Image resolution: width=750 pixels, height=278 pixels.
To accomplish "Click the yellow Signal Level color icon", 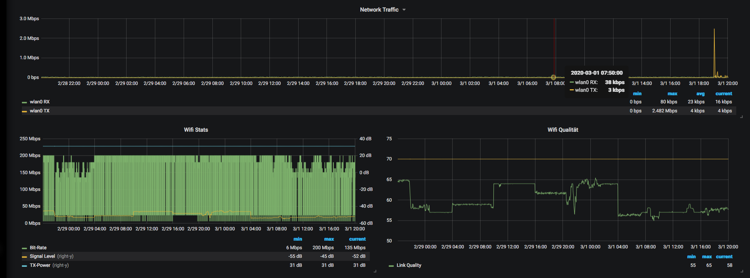I will (x=24, y=257).
